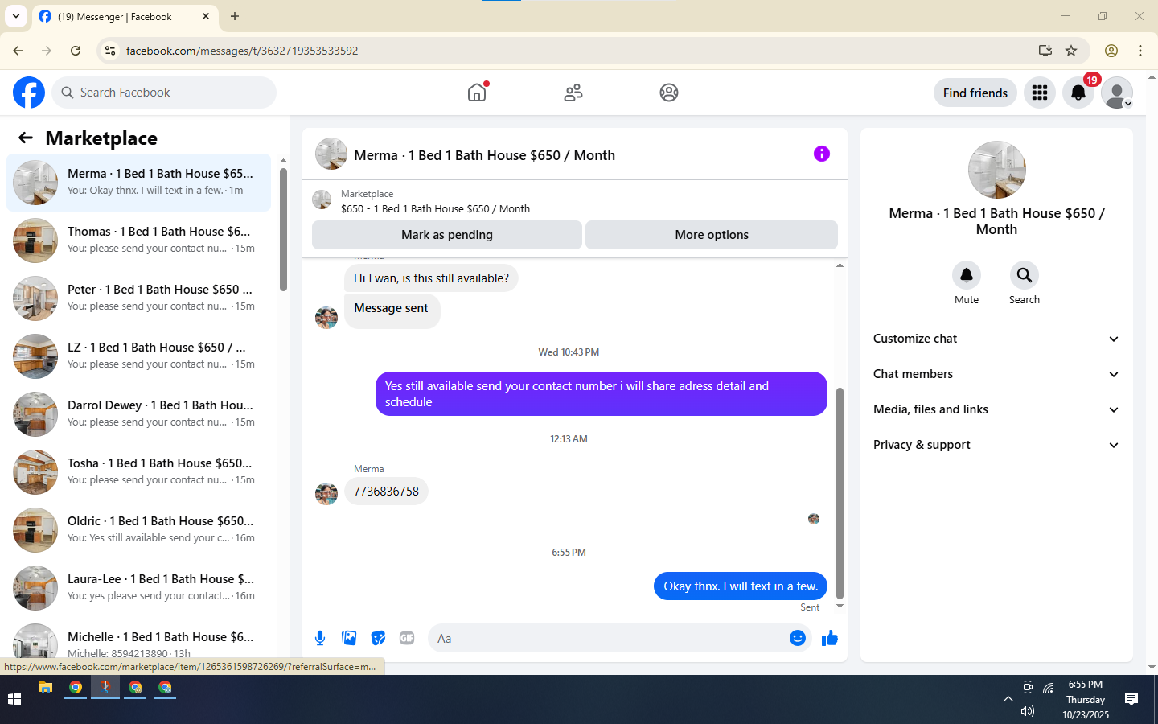Click the Okay thnx sent message bubble

[x=741, y=586]
